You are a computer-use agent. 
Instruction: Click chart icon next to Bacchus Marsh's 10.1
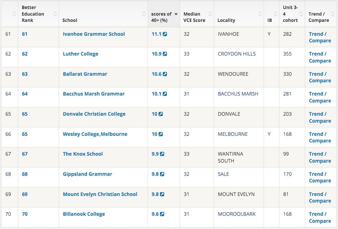pos(165,94)
